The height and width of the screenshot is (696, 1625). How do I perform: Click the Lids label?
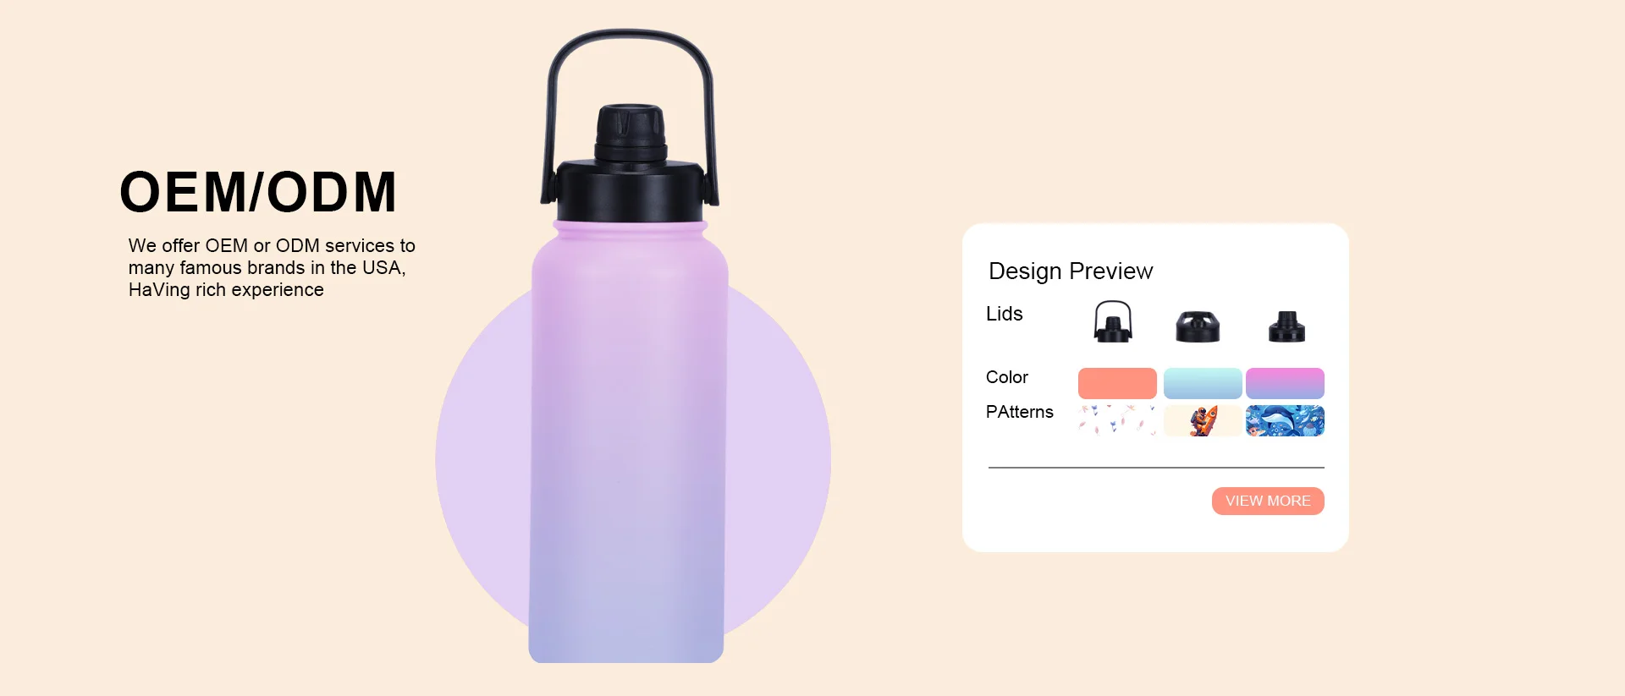tap(1004, 314)
